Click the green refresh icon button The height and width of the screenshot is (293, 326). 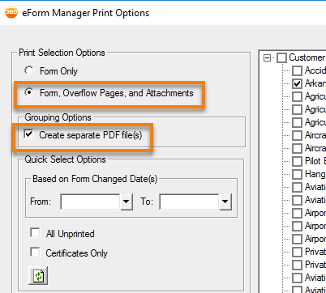point(38,276)
